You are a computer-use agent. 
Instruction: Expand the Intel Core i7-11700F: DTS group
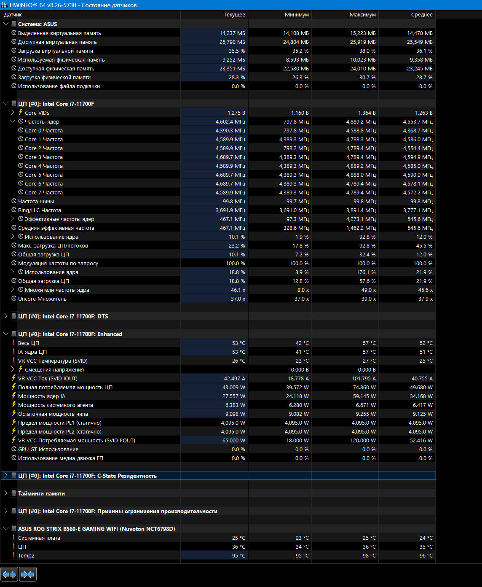pyautogui.click(x=6, y=316)
